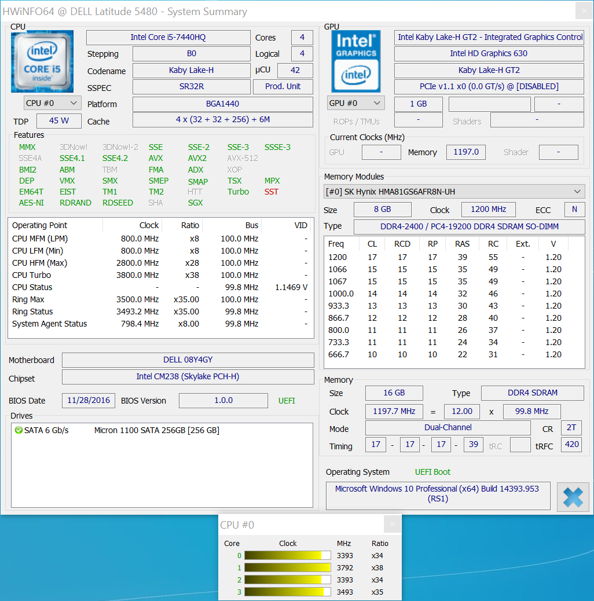This screenshot has width=594, height=601.
Task: Click the ECC N field
Action: (x=574, y=209)
